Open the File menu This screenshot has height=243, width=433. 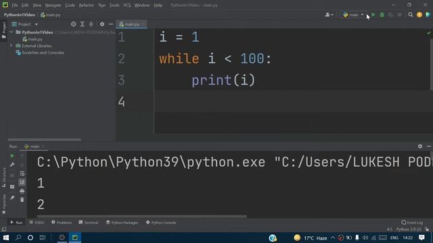coord(15,5)
